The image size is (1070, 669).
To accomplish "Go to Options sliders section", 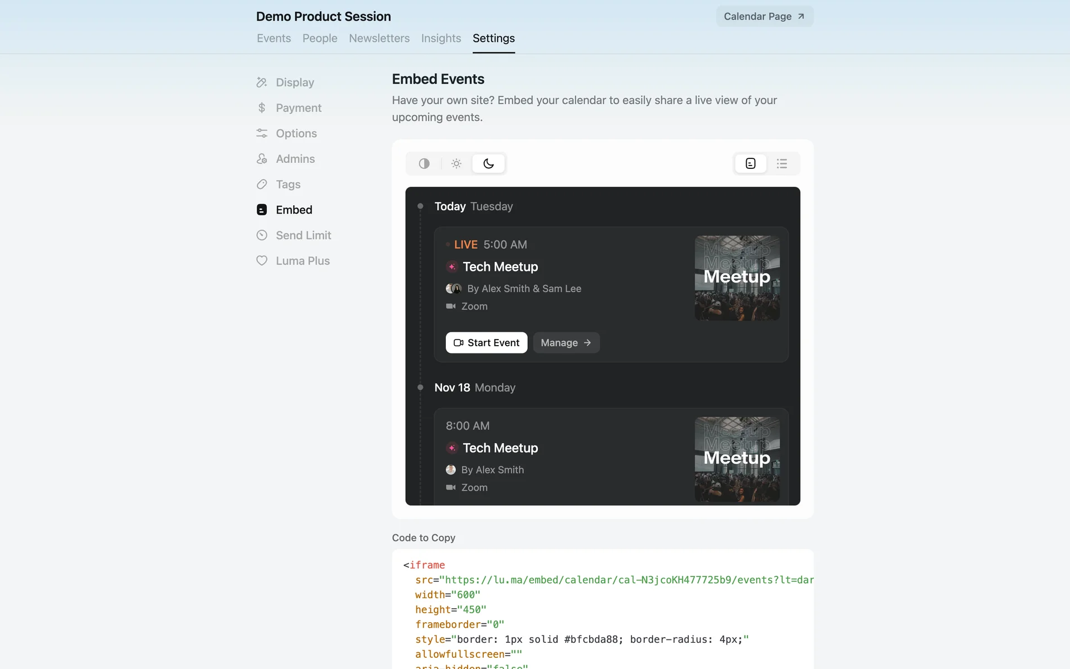I will (296, 134).
